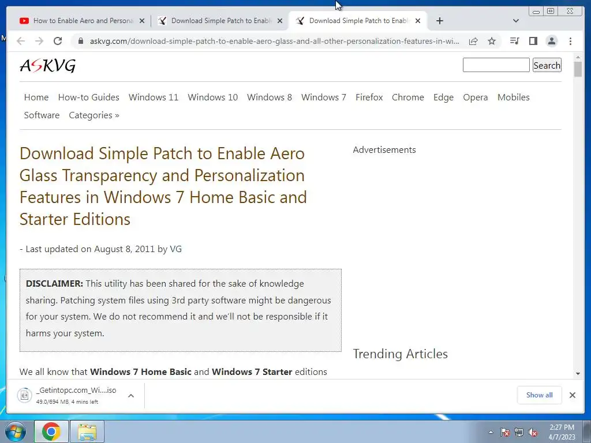This screenshot has width=591, height=443.
Task: Focus the site search box
Action: click(496, 65)
